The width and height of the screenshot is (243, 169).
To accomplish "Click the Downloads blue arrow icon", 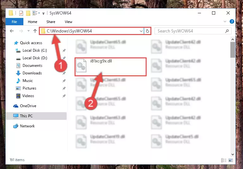I will (x=18, y=73).
